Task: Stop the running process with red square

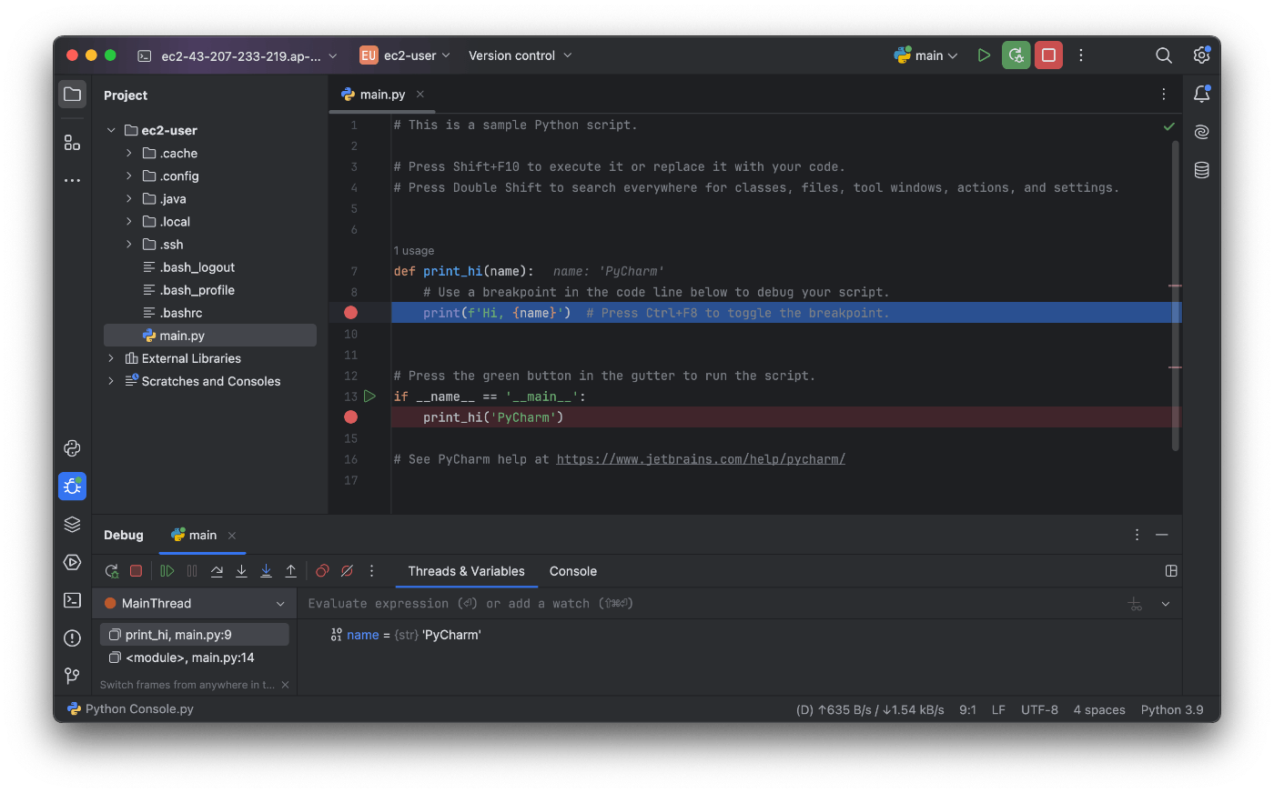Action: [1048, 55]
